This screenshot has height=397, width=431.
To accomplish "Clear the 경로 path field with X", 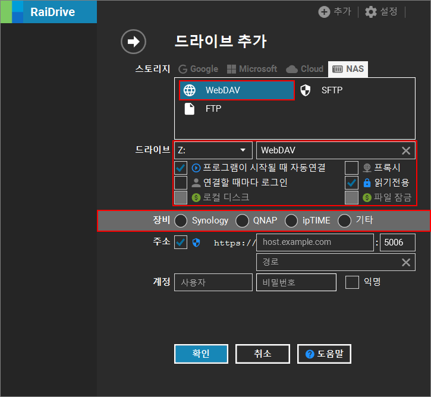I will [406, 262].
